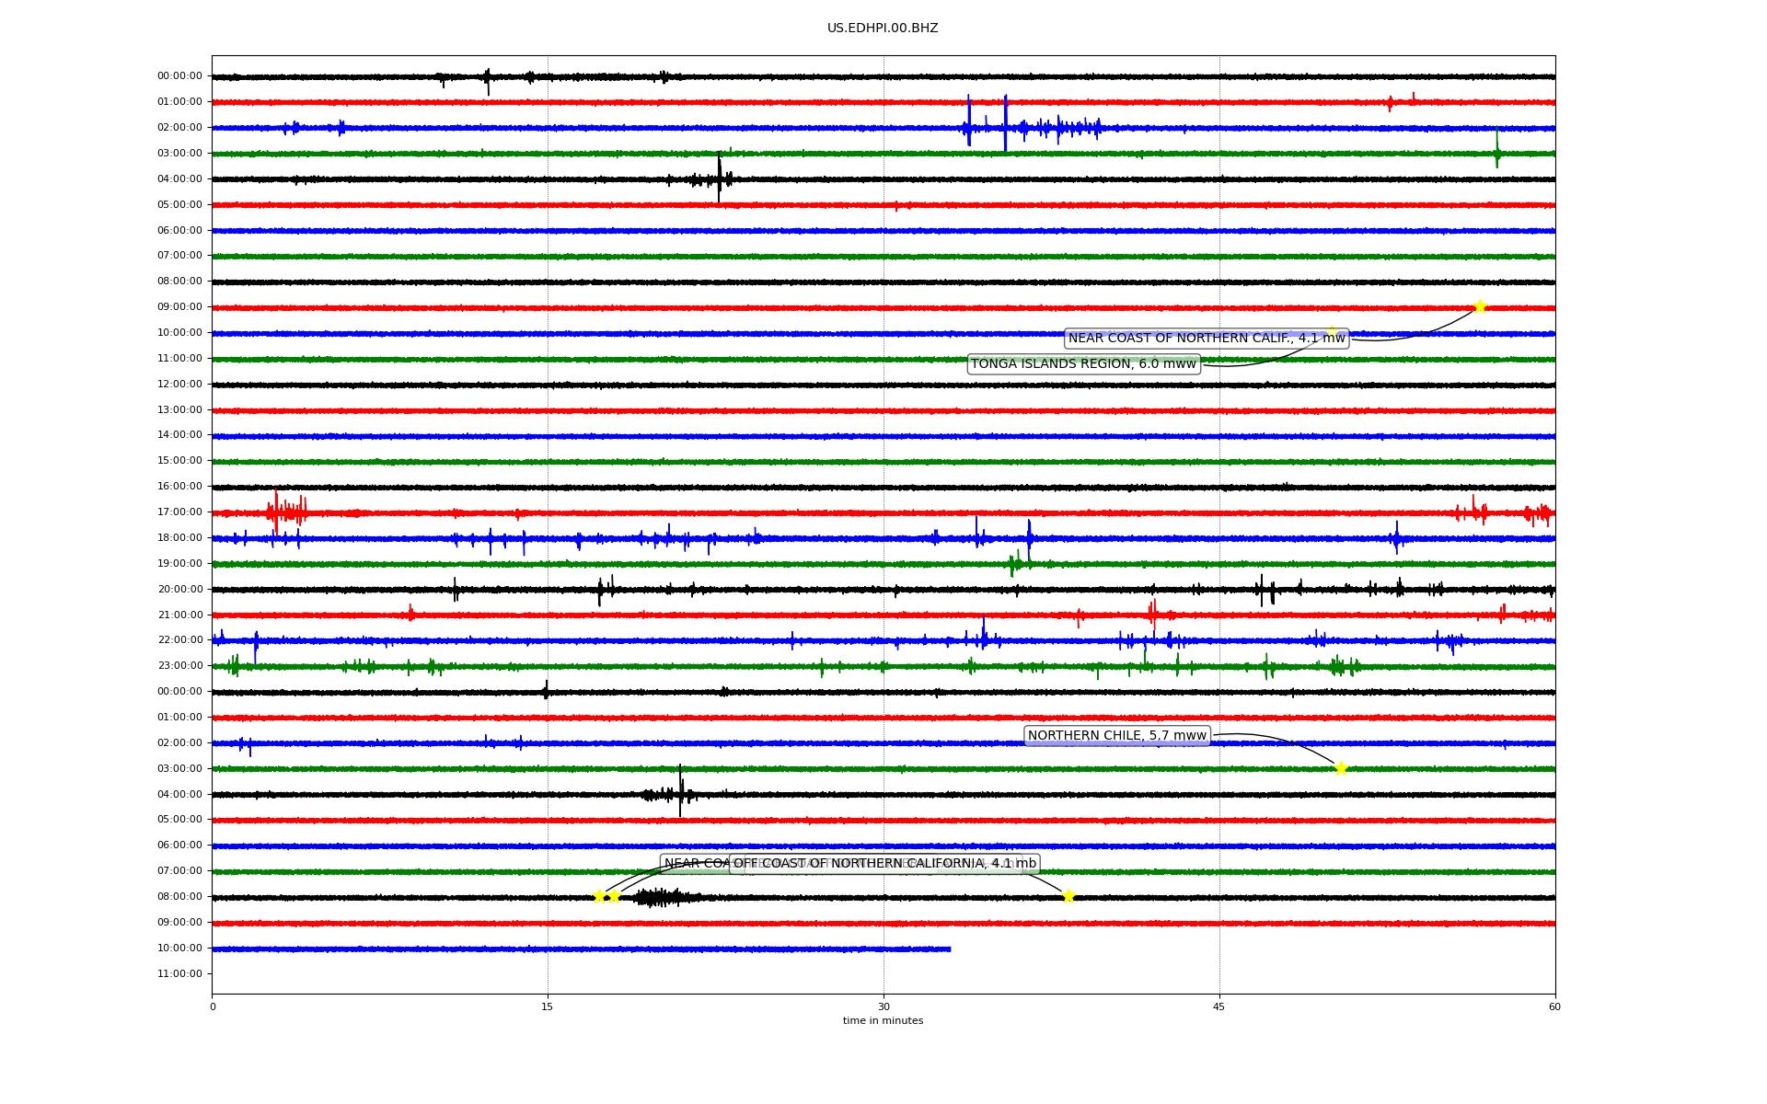Screen dimensions: 1767x1104
Task: Click the 45 tick on the x-axis
Action: tap(1219, 1006)
